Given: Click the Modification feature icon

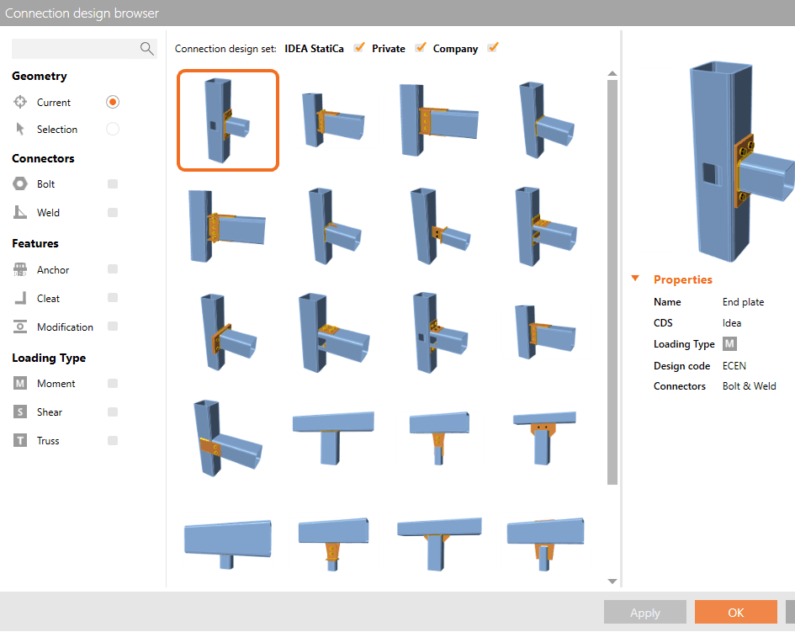Looking at the screenshot, I should point(20,327).
